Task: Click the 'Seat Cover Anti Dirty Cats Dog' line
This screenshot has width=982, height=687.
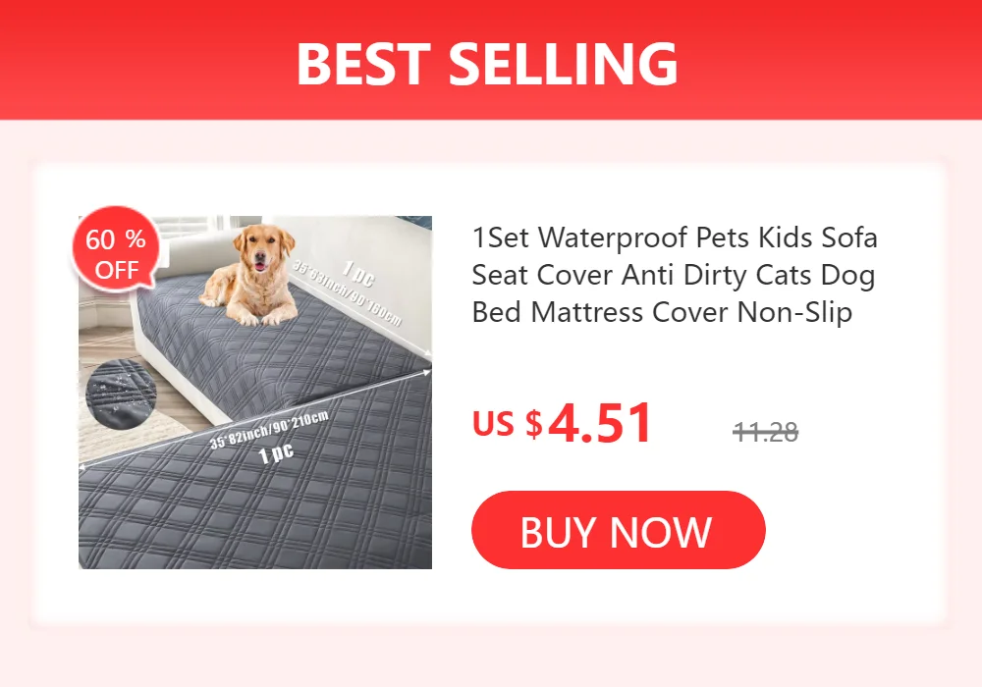Action: [x=674, y=275]
